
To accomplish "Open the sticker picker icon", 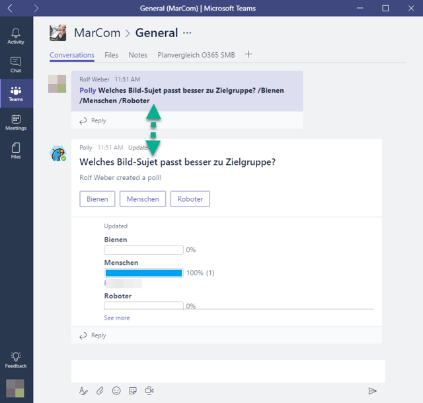I will 133,391.
